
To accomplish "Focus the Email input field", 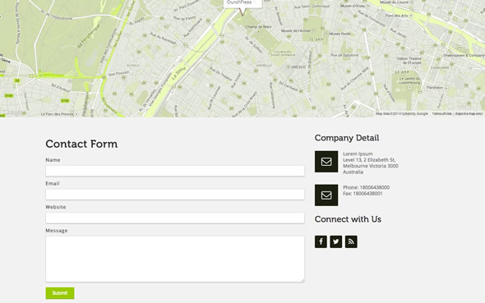I will [175, 195].
